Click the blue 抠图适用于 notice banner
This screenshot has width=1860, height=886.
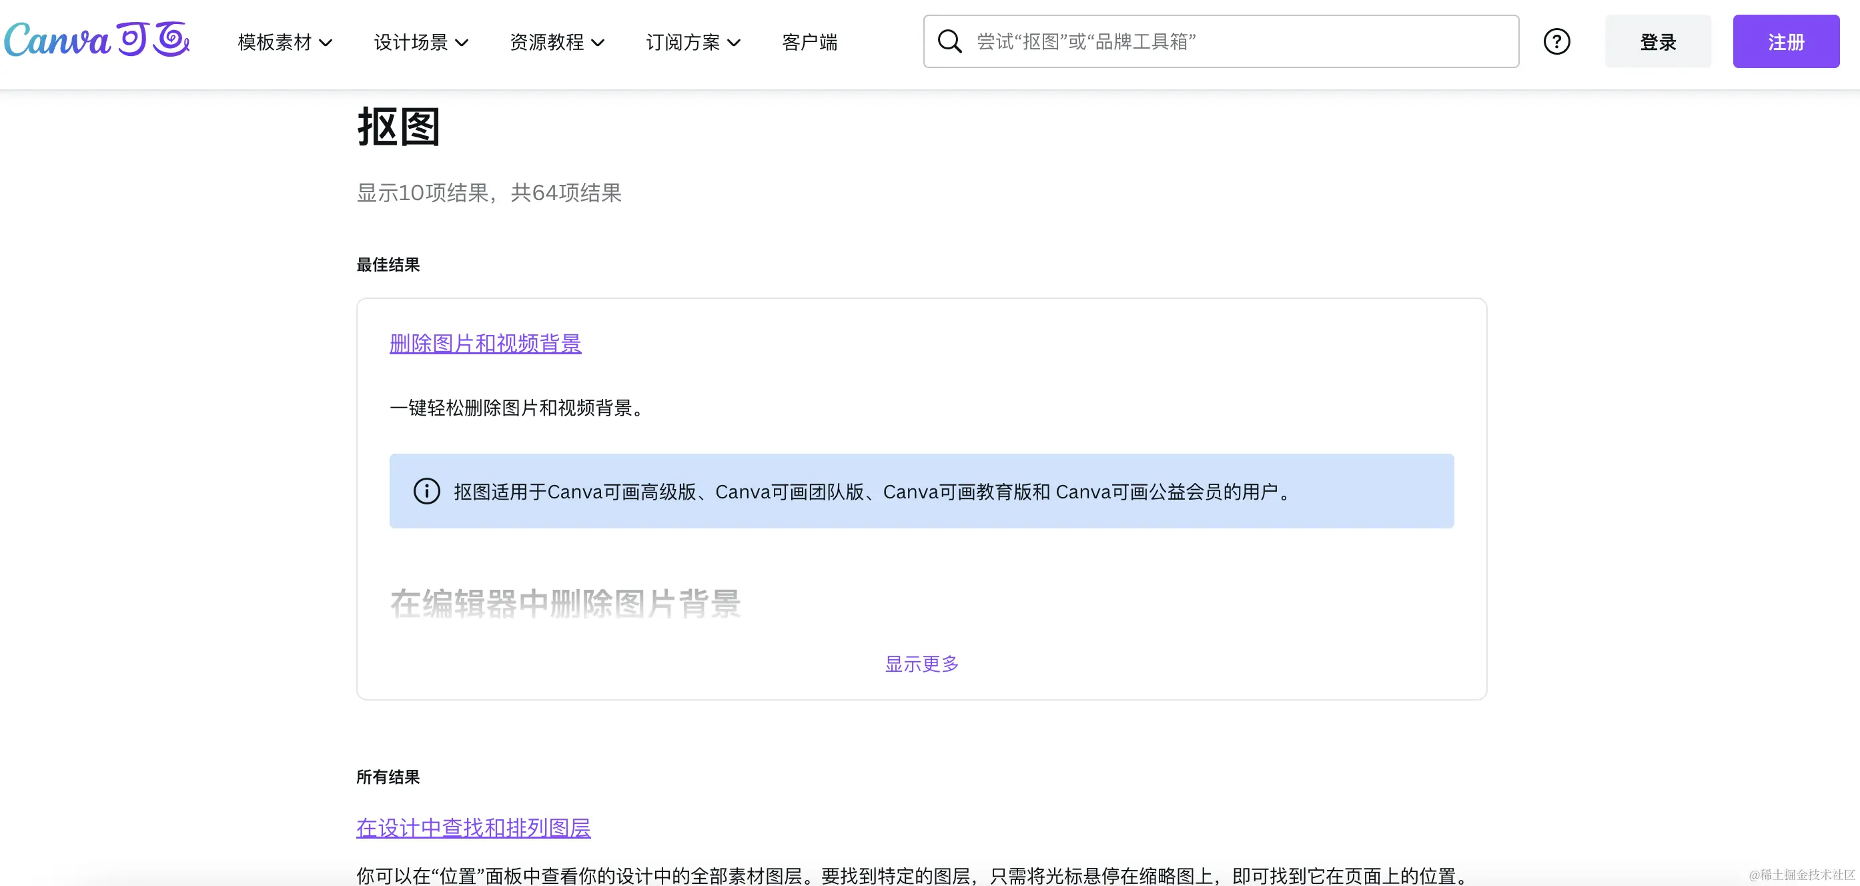(921, 492)
